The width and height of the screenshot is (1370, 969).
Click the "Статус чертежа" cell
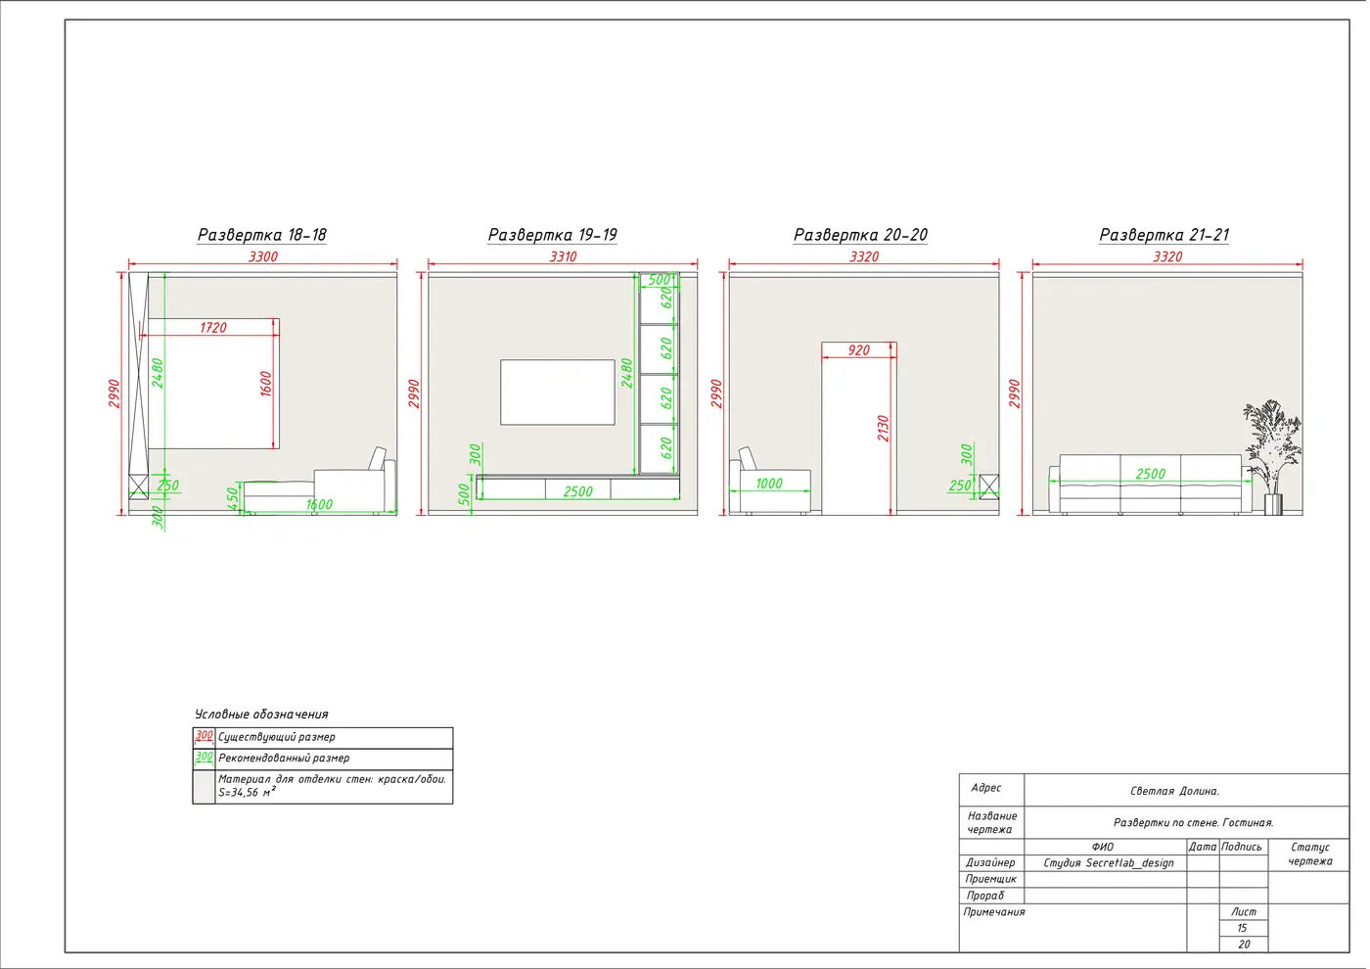point(1310,854)
